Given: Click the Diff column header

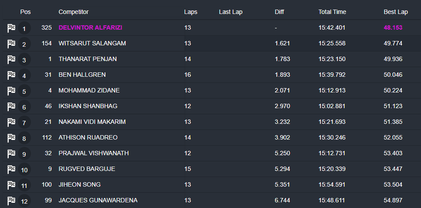Looking at the screenshot, I should pyautogui.click(x=280, y=12).
